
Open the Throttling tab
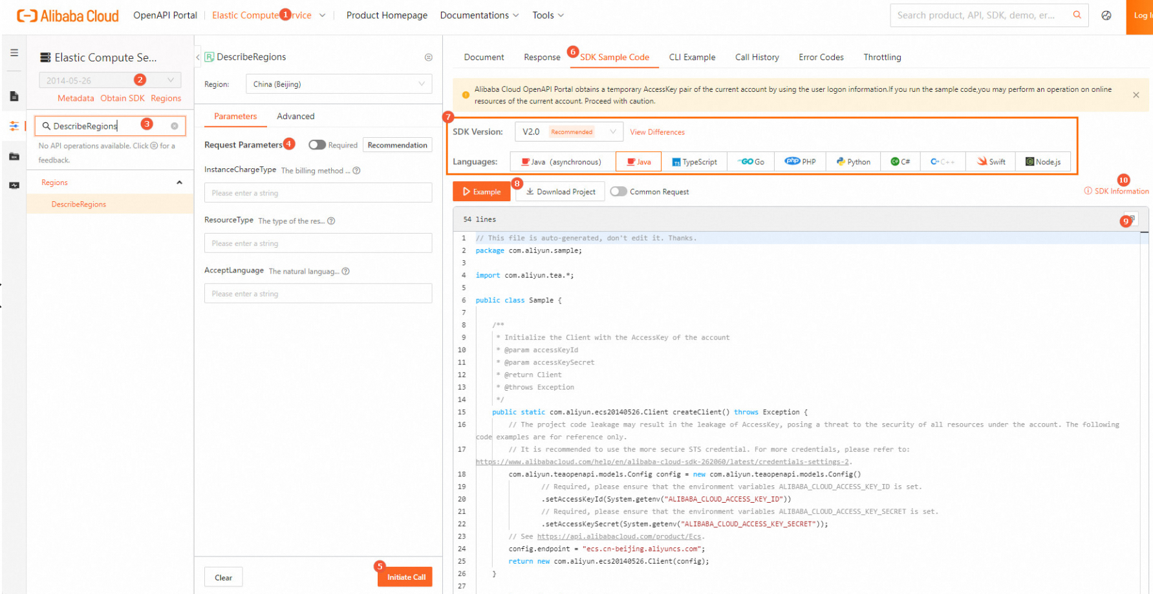pyautogui.click(x=882, y=57)
